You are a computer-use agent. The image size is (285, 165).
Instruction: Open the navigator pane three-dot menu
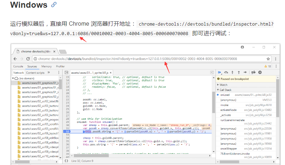pos(59,73)
